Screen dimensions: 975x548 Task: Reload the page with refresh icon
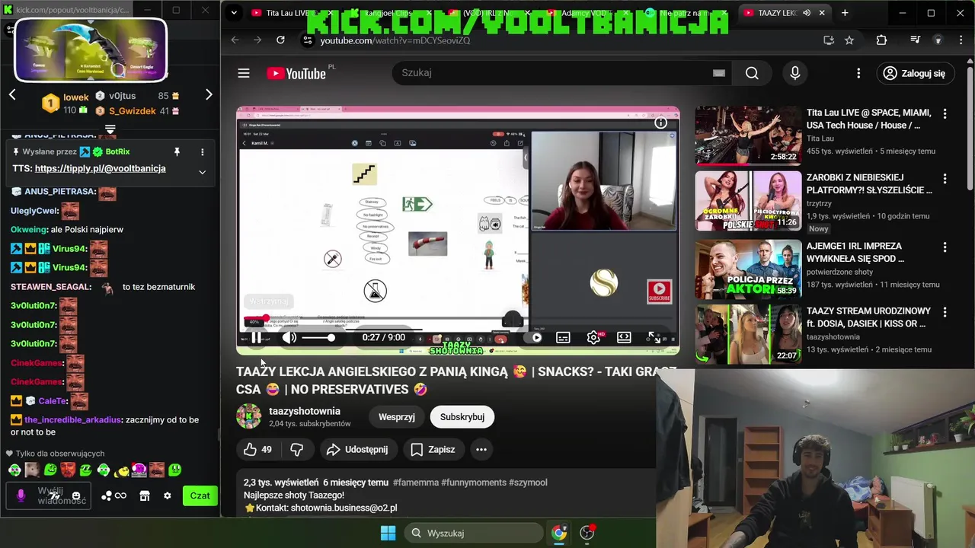click(280, 40)
